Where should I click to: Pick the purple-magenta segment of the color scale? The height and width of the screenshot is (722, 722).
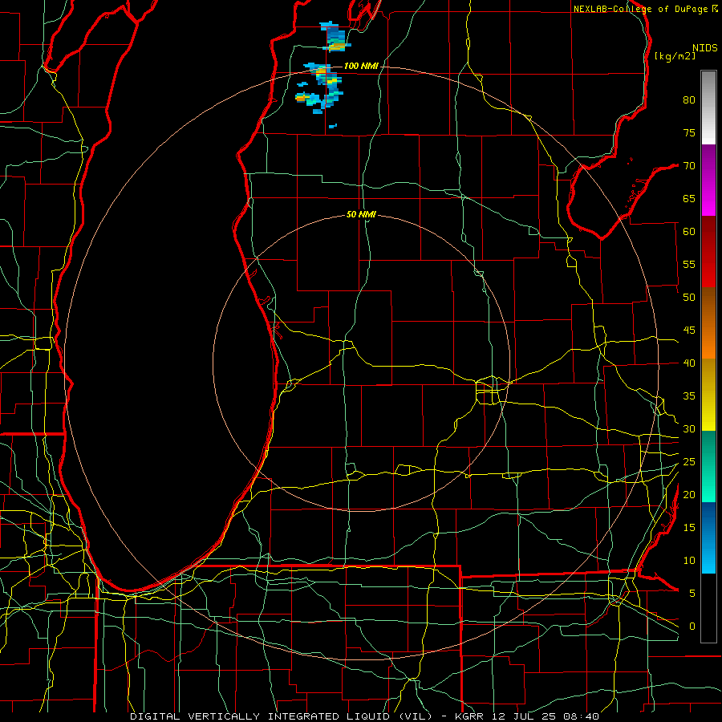point(708,180)
